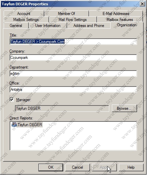Select the Mailbox Settings tab
Screen dimensions: 147x175
coord(26,20)
